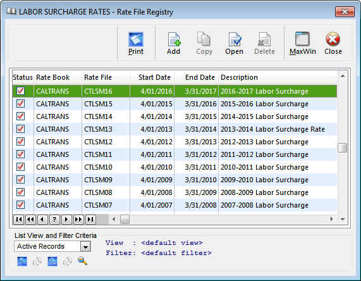Uncheck the status box for CTLSM08

20,192
